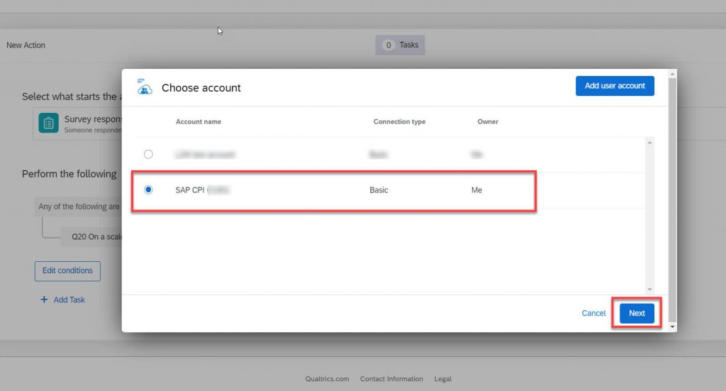Click the Me owner cell for SAP CPI

(x=476, y=190)
